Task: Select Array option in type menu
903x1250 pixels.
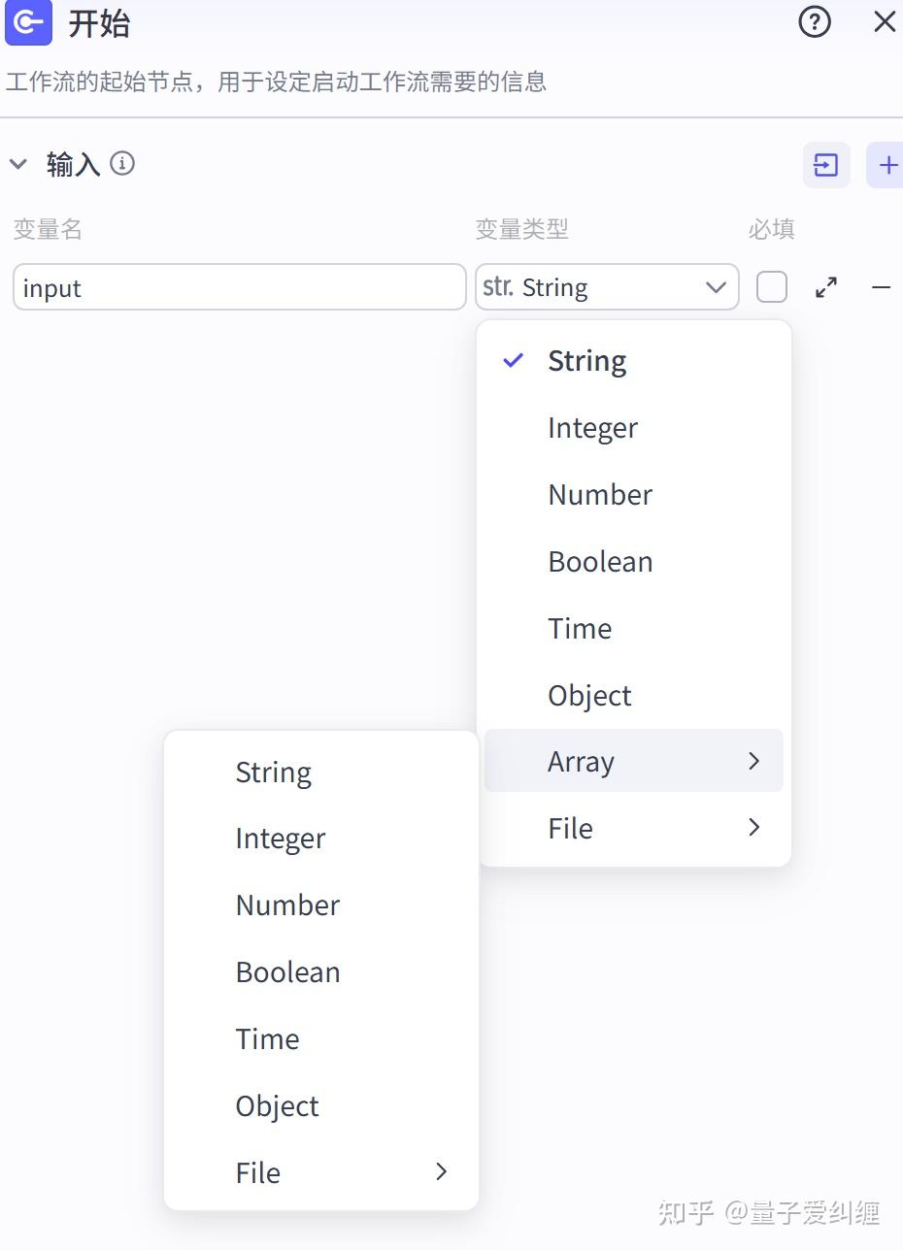Action: pyautogui.click(x=633, y=762)
